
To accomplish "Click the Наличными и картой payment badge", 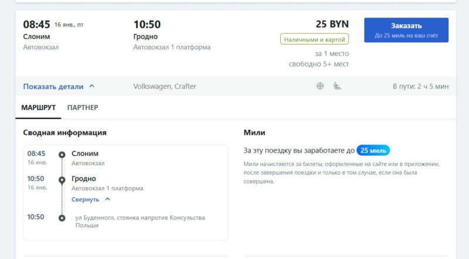I will 314,39.
